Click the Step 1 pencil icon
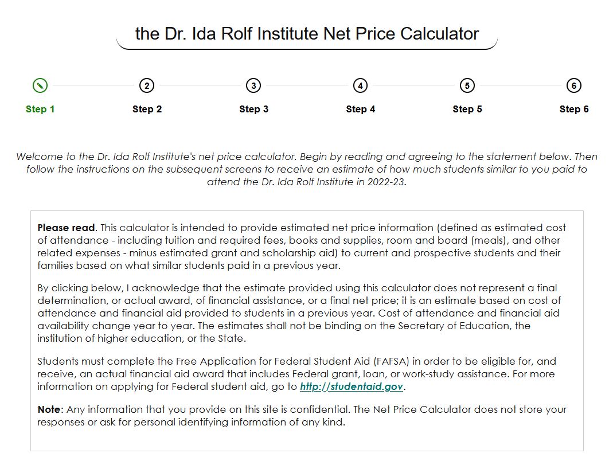Screen dimensions: 609x457 tap(40, 86)
